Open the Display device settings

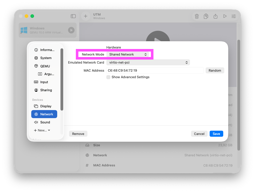(45, 106)
